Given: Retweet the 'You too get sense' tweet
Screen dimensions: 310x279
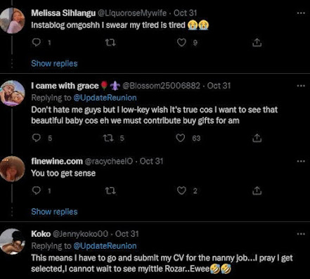Looking at the screenshot, I should 110,191.
